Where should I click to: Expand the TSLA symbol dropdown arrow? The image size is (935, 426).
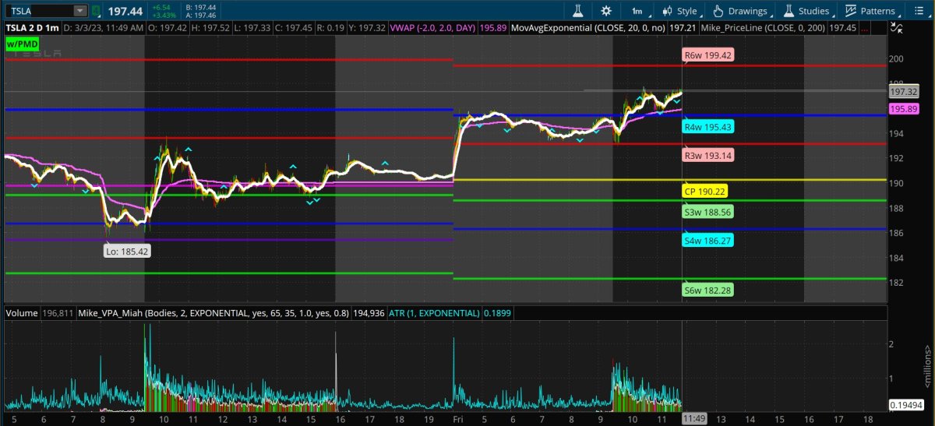click(x=79, y=11)
